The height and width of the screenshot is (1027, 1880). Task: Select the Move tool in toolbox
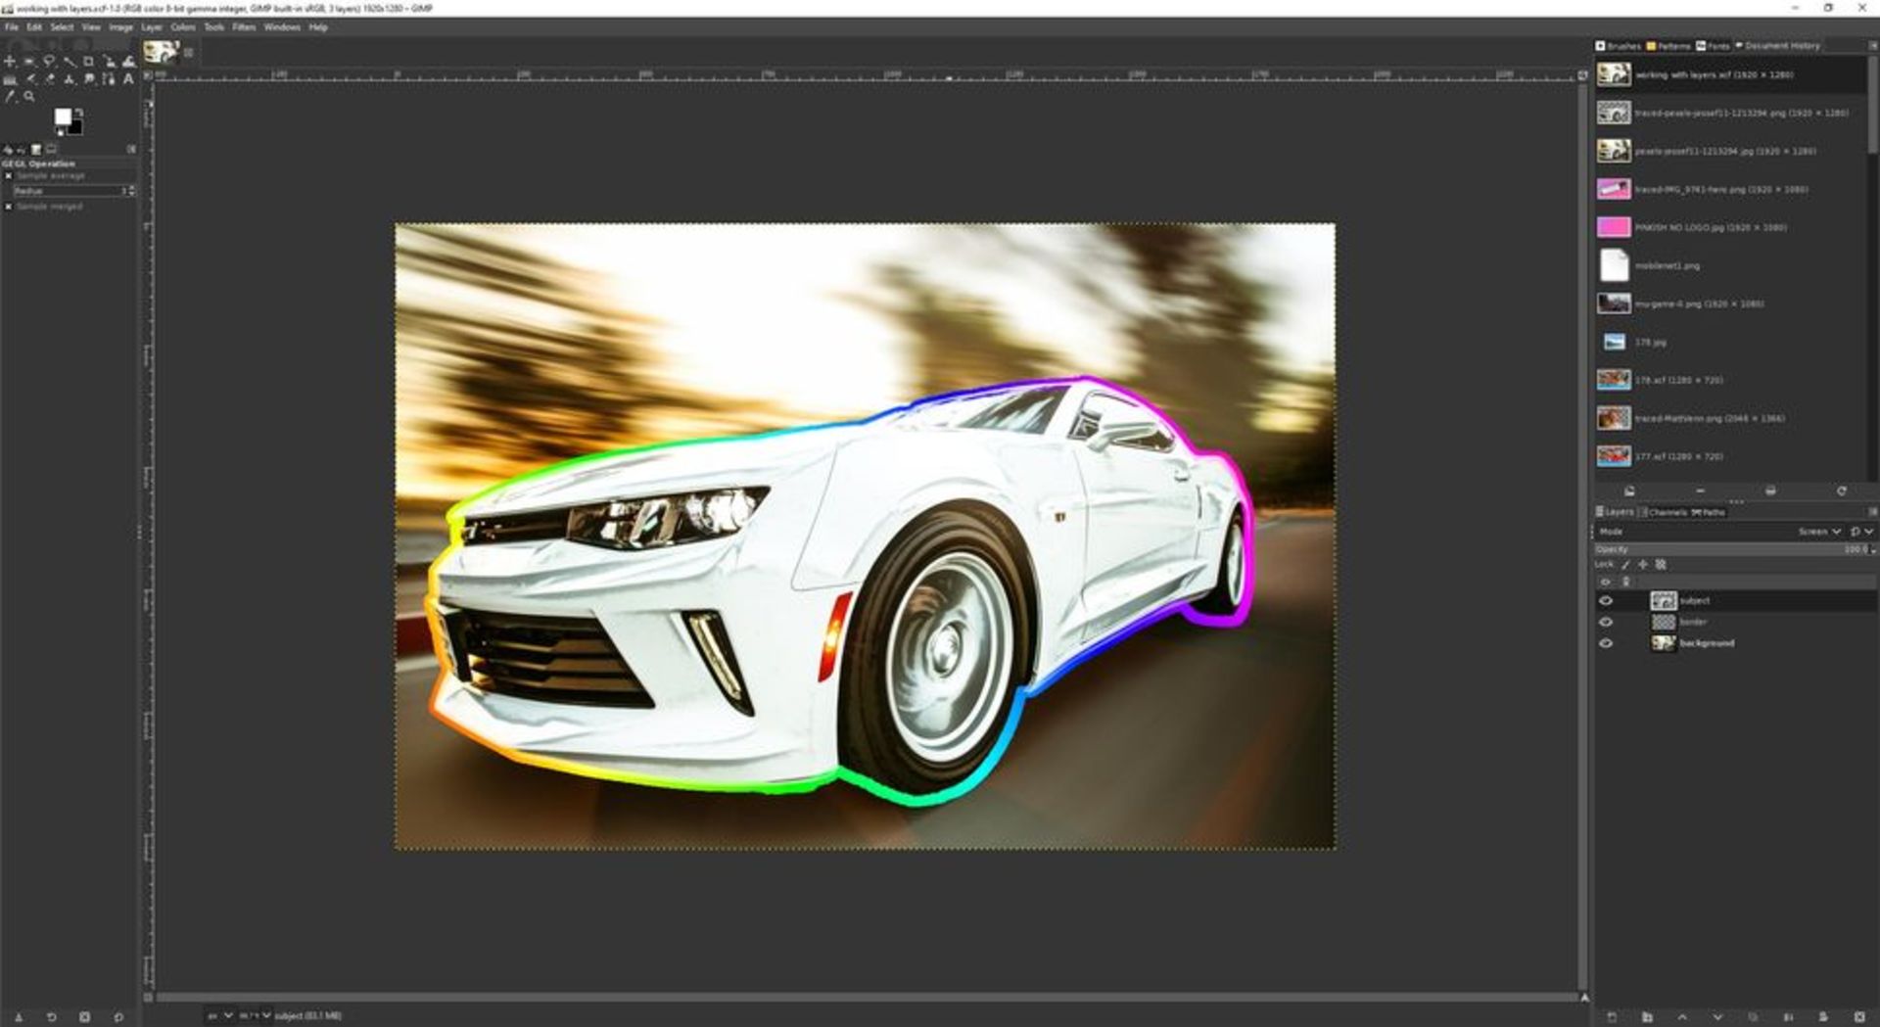pos(10,62)
